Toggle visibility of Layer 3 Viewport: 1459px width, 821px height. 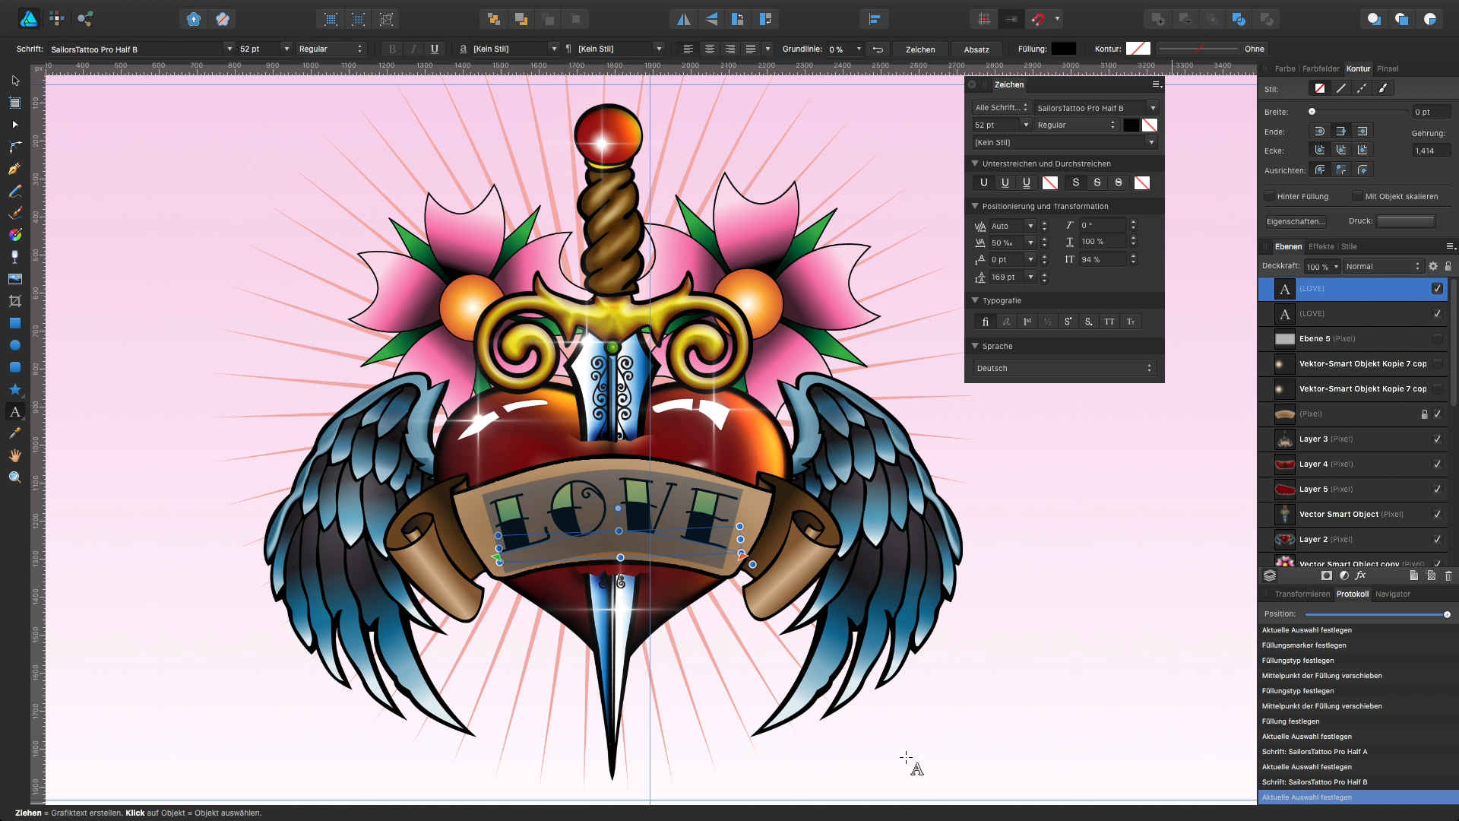point(1437,439)
